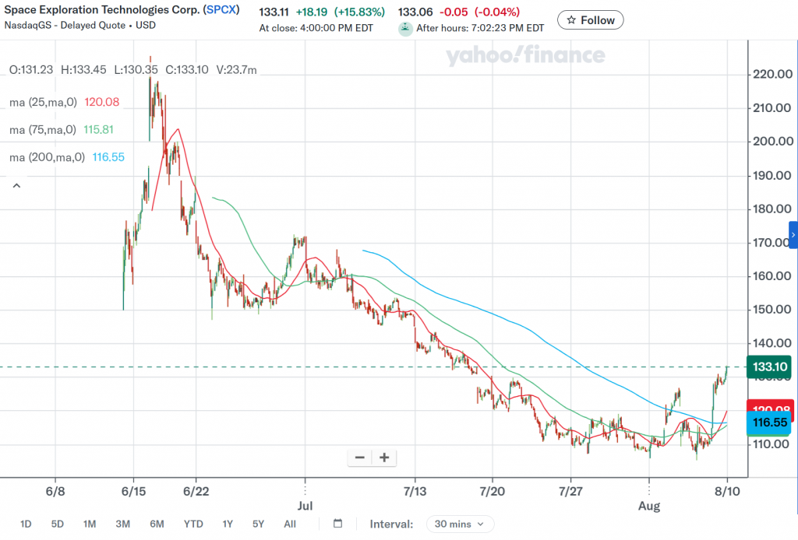The image size is (798, 540).
Task: Click the At close: 4:00:00 PM EDT text
Action: pyautogui.click(x=316, y=29)
